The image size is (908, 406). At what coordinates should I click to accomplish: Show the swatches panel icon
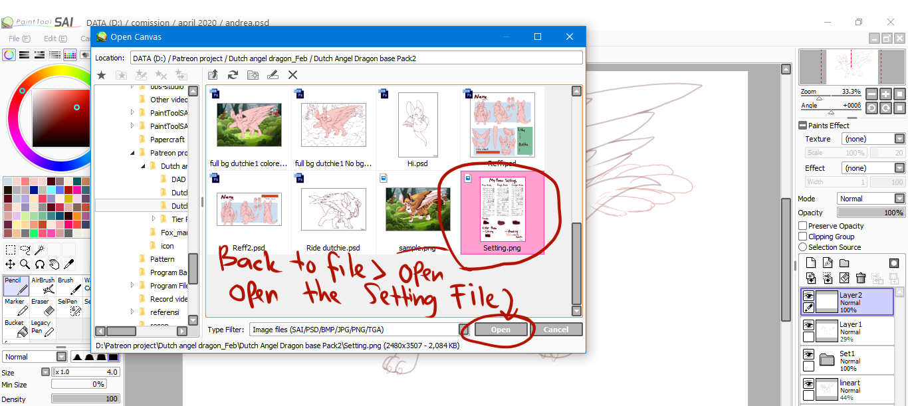[x=70, y=54]
